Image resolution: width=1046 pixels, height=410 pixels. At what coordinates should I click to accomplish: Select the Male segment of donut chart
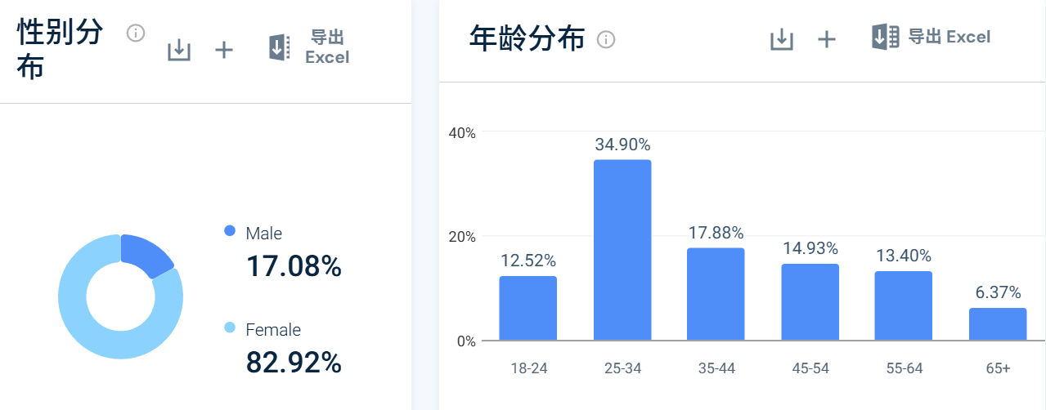[146, 256]
